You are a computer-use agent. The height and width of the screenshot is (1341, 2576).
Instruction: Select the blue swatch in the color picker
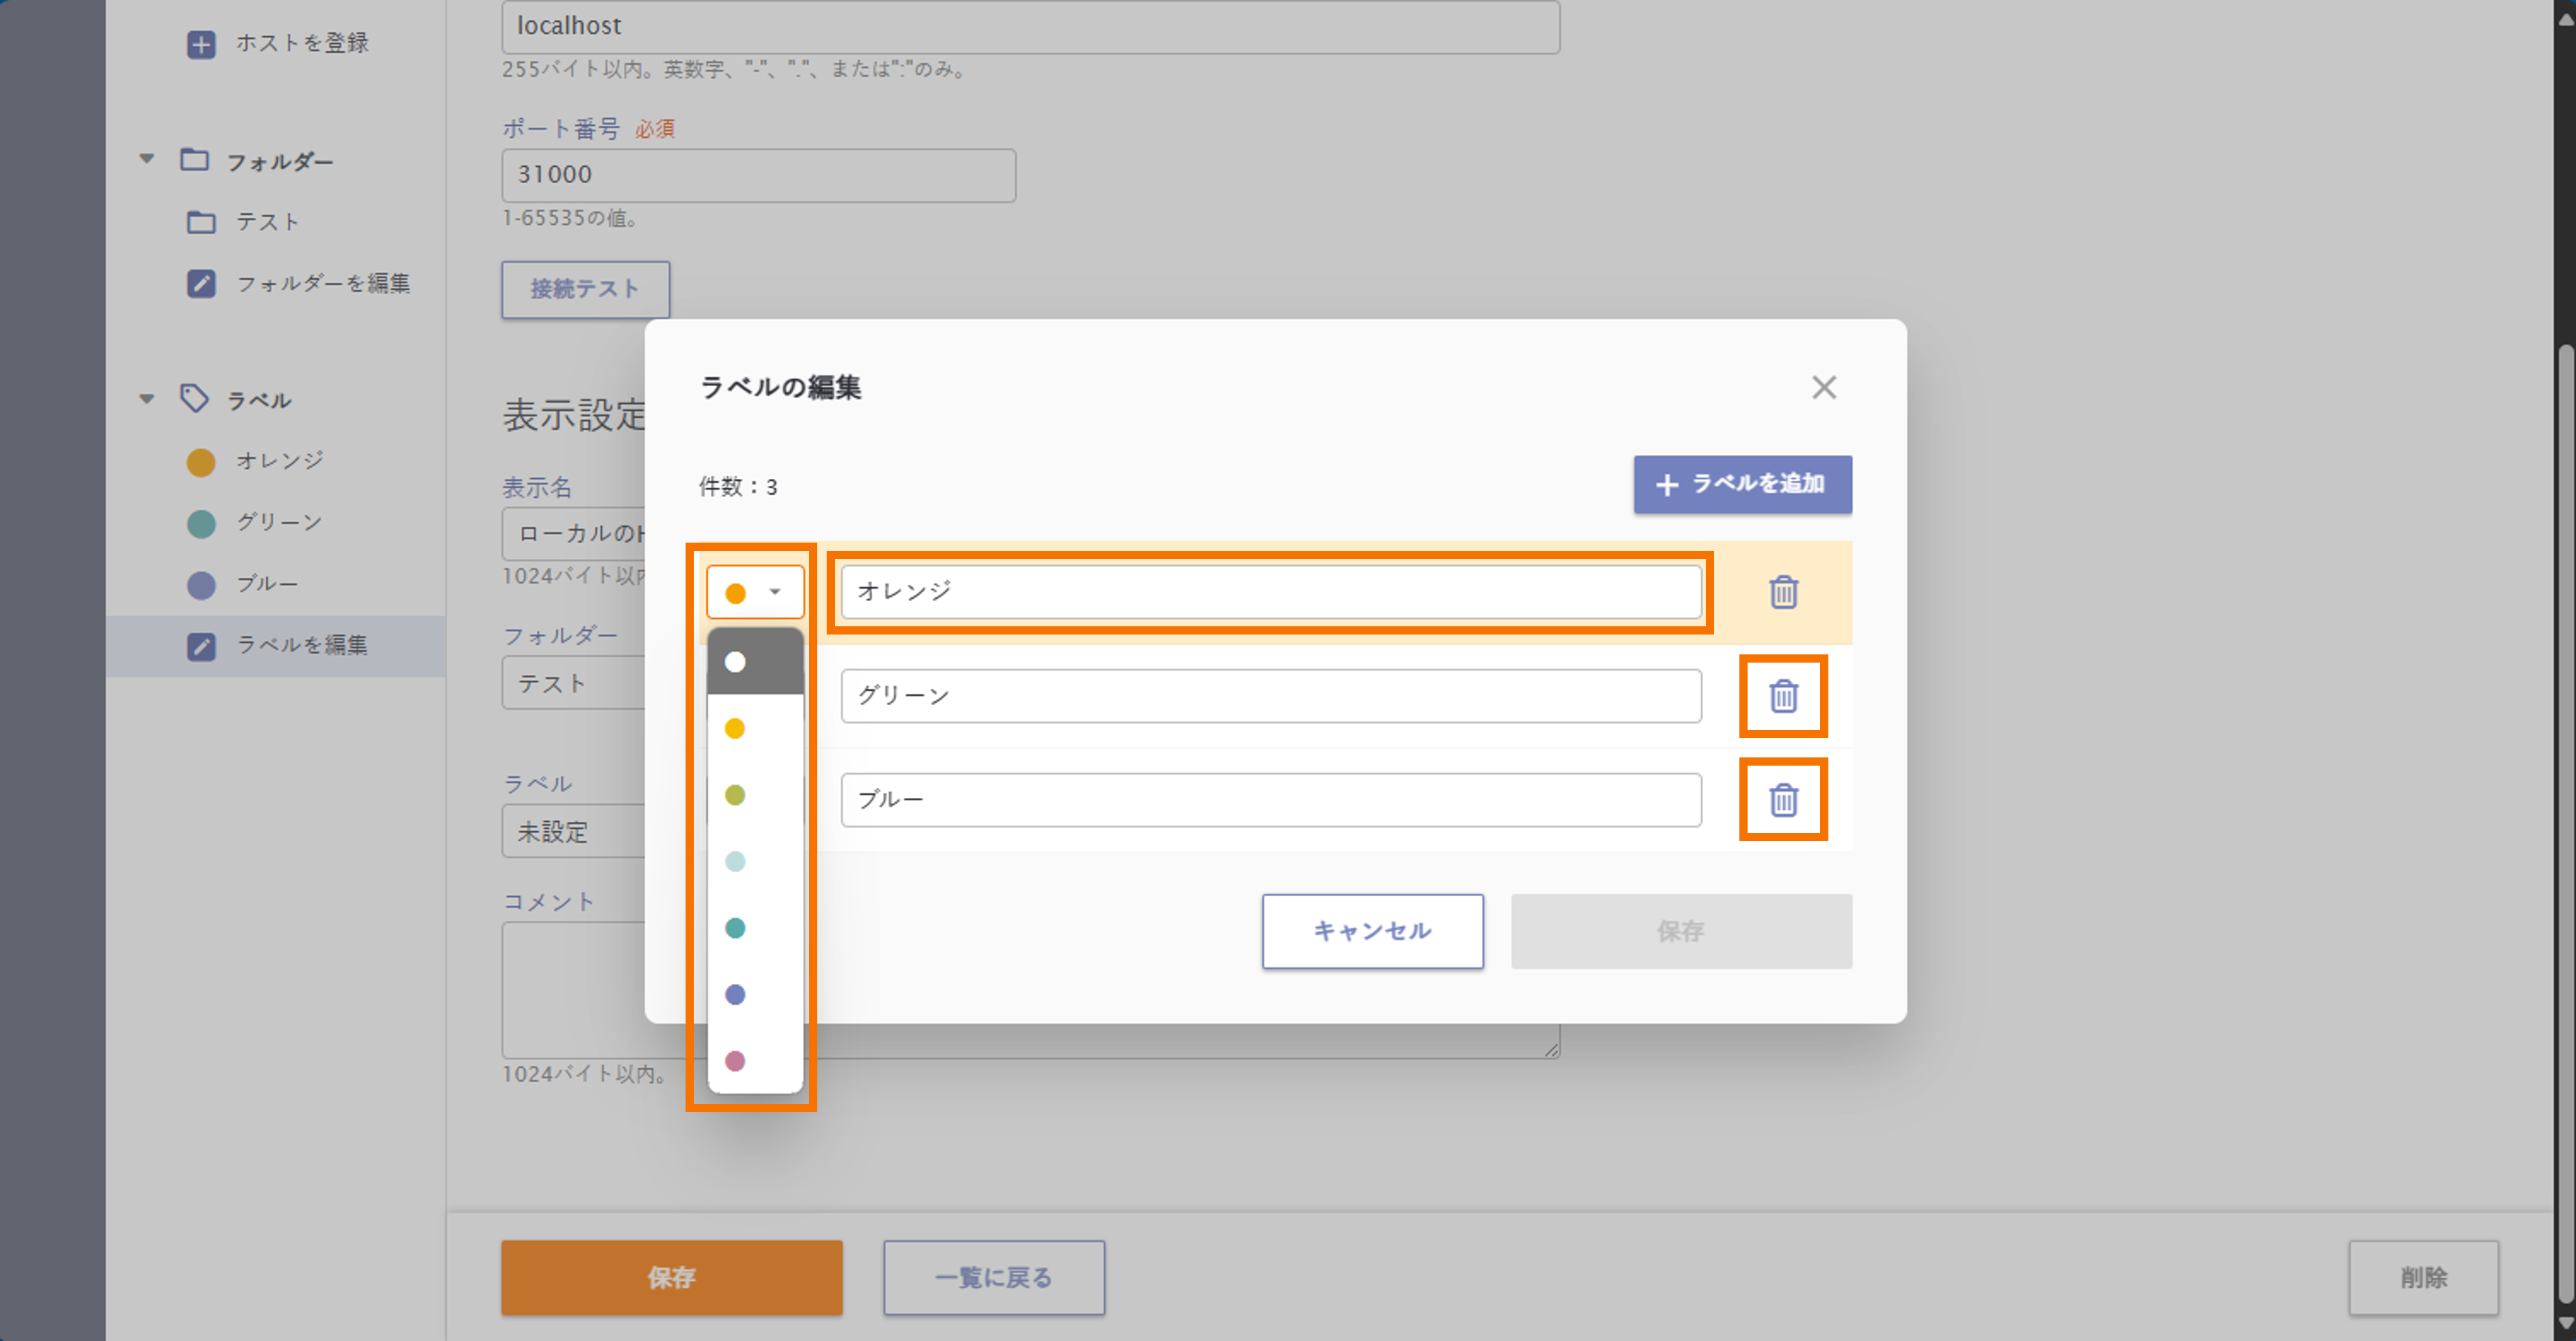click(736, 994)
